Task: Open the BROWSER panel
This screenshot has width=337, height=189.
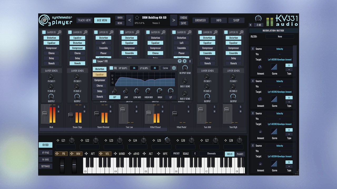Action: [200, 20]
